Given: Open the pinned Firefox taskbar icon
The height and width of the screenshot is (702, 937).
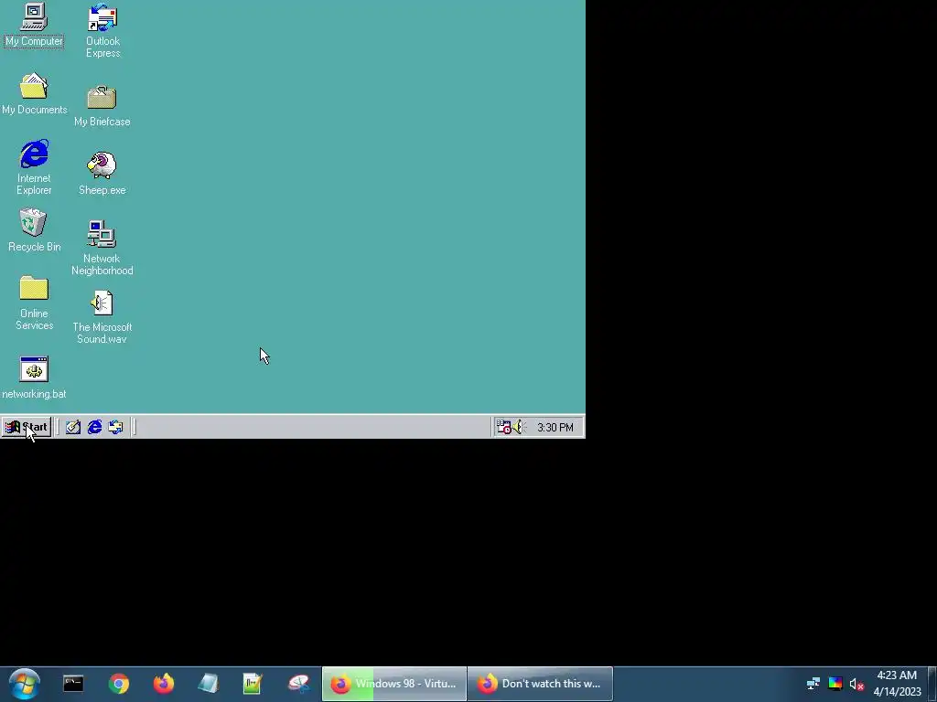Looking at the screenshot, I should 163,684.
